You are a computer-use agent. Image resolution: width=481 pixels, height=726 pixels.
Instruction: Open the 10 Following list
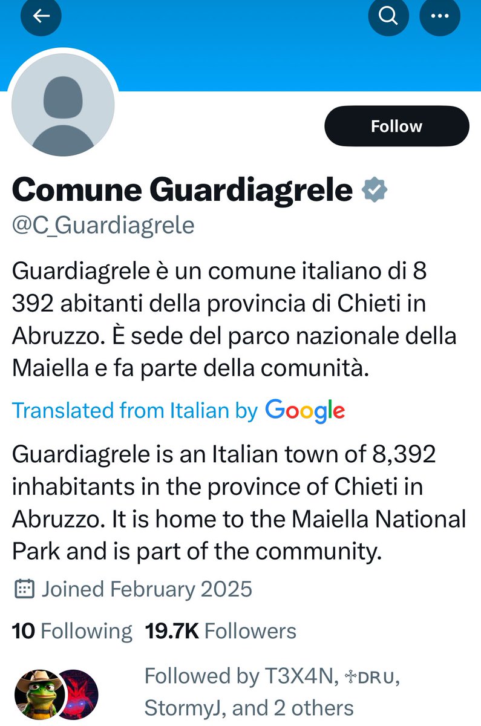[71, 631]
